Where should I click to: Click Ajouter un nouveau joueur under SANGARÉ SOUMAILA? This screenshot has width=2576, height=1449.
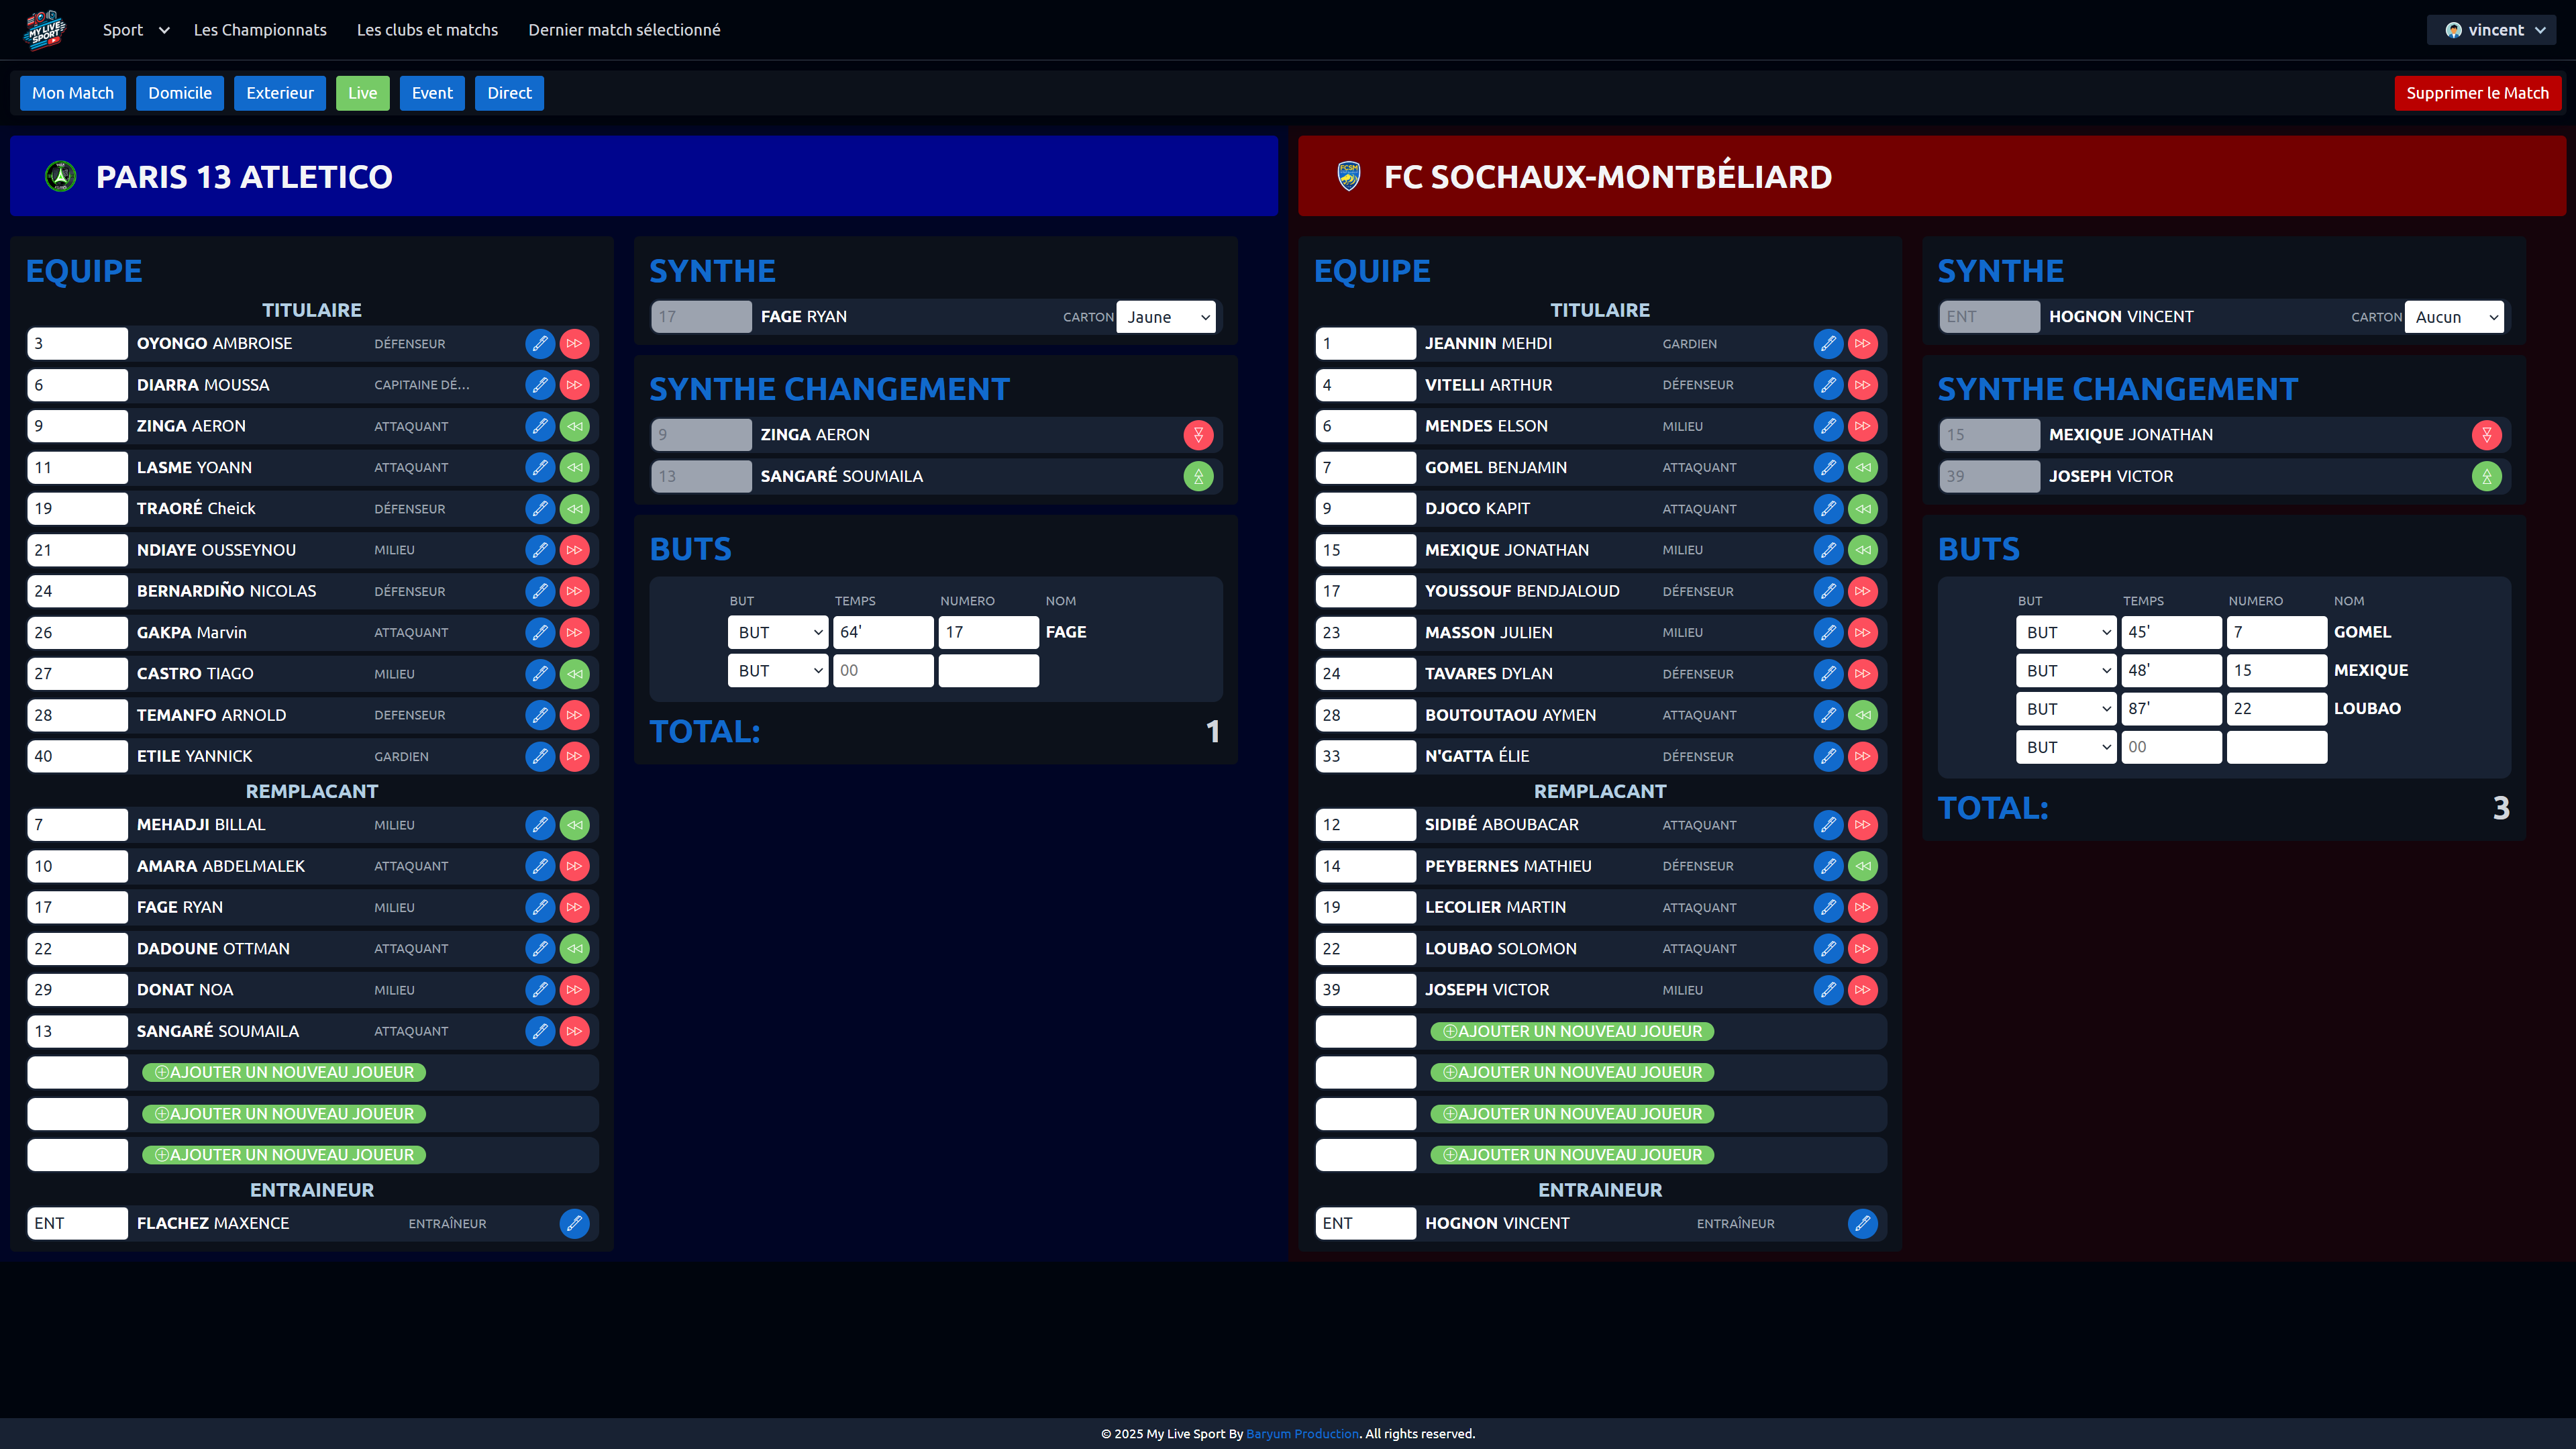[284, 1072]
